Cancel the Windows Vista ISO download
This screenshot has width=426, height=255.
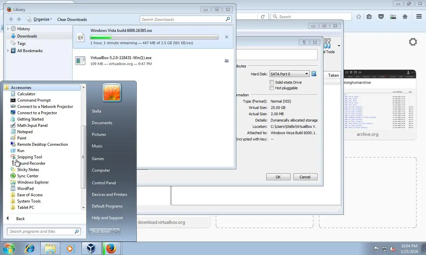pyautogui.click(x=227, y=37)
